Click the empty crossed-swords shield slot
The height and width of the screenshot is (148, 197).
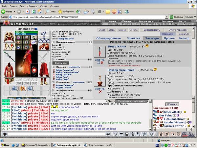tap(44, 56)
